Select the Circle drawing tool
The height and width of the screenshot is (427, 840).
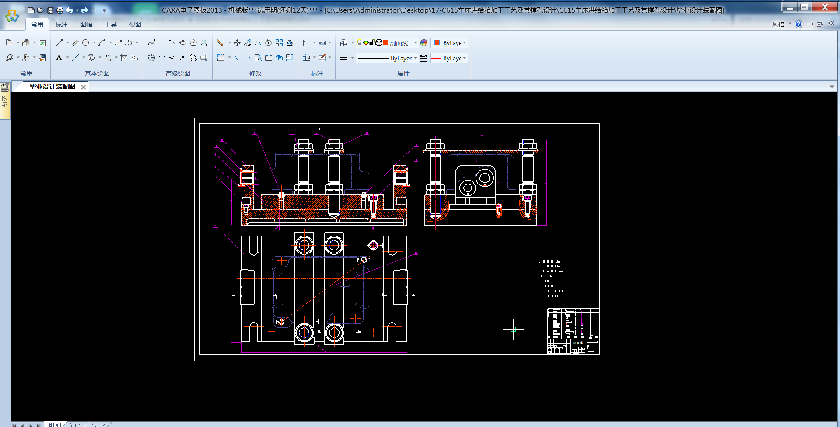[x=86, y=43]
